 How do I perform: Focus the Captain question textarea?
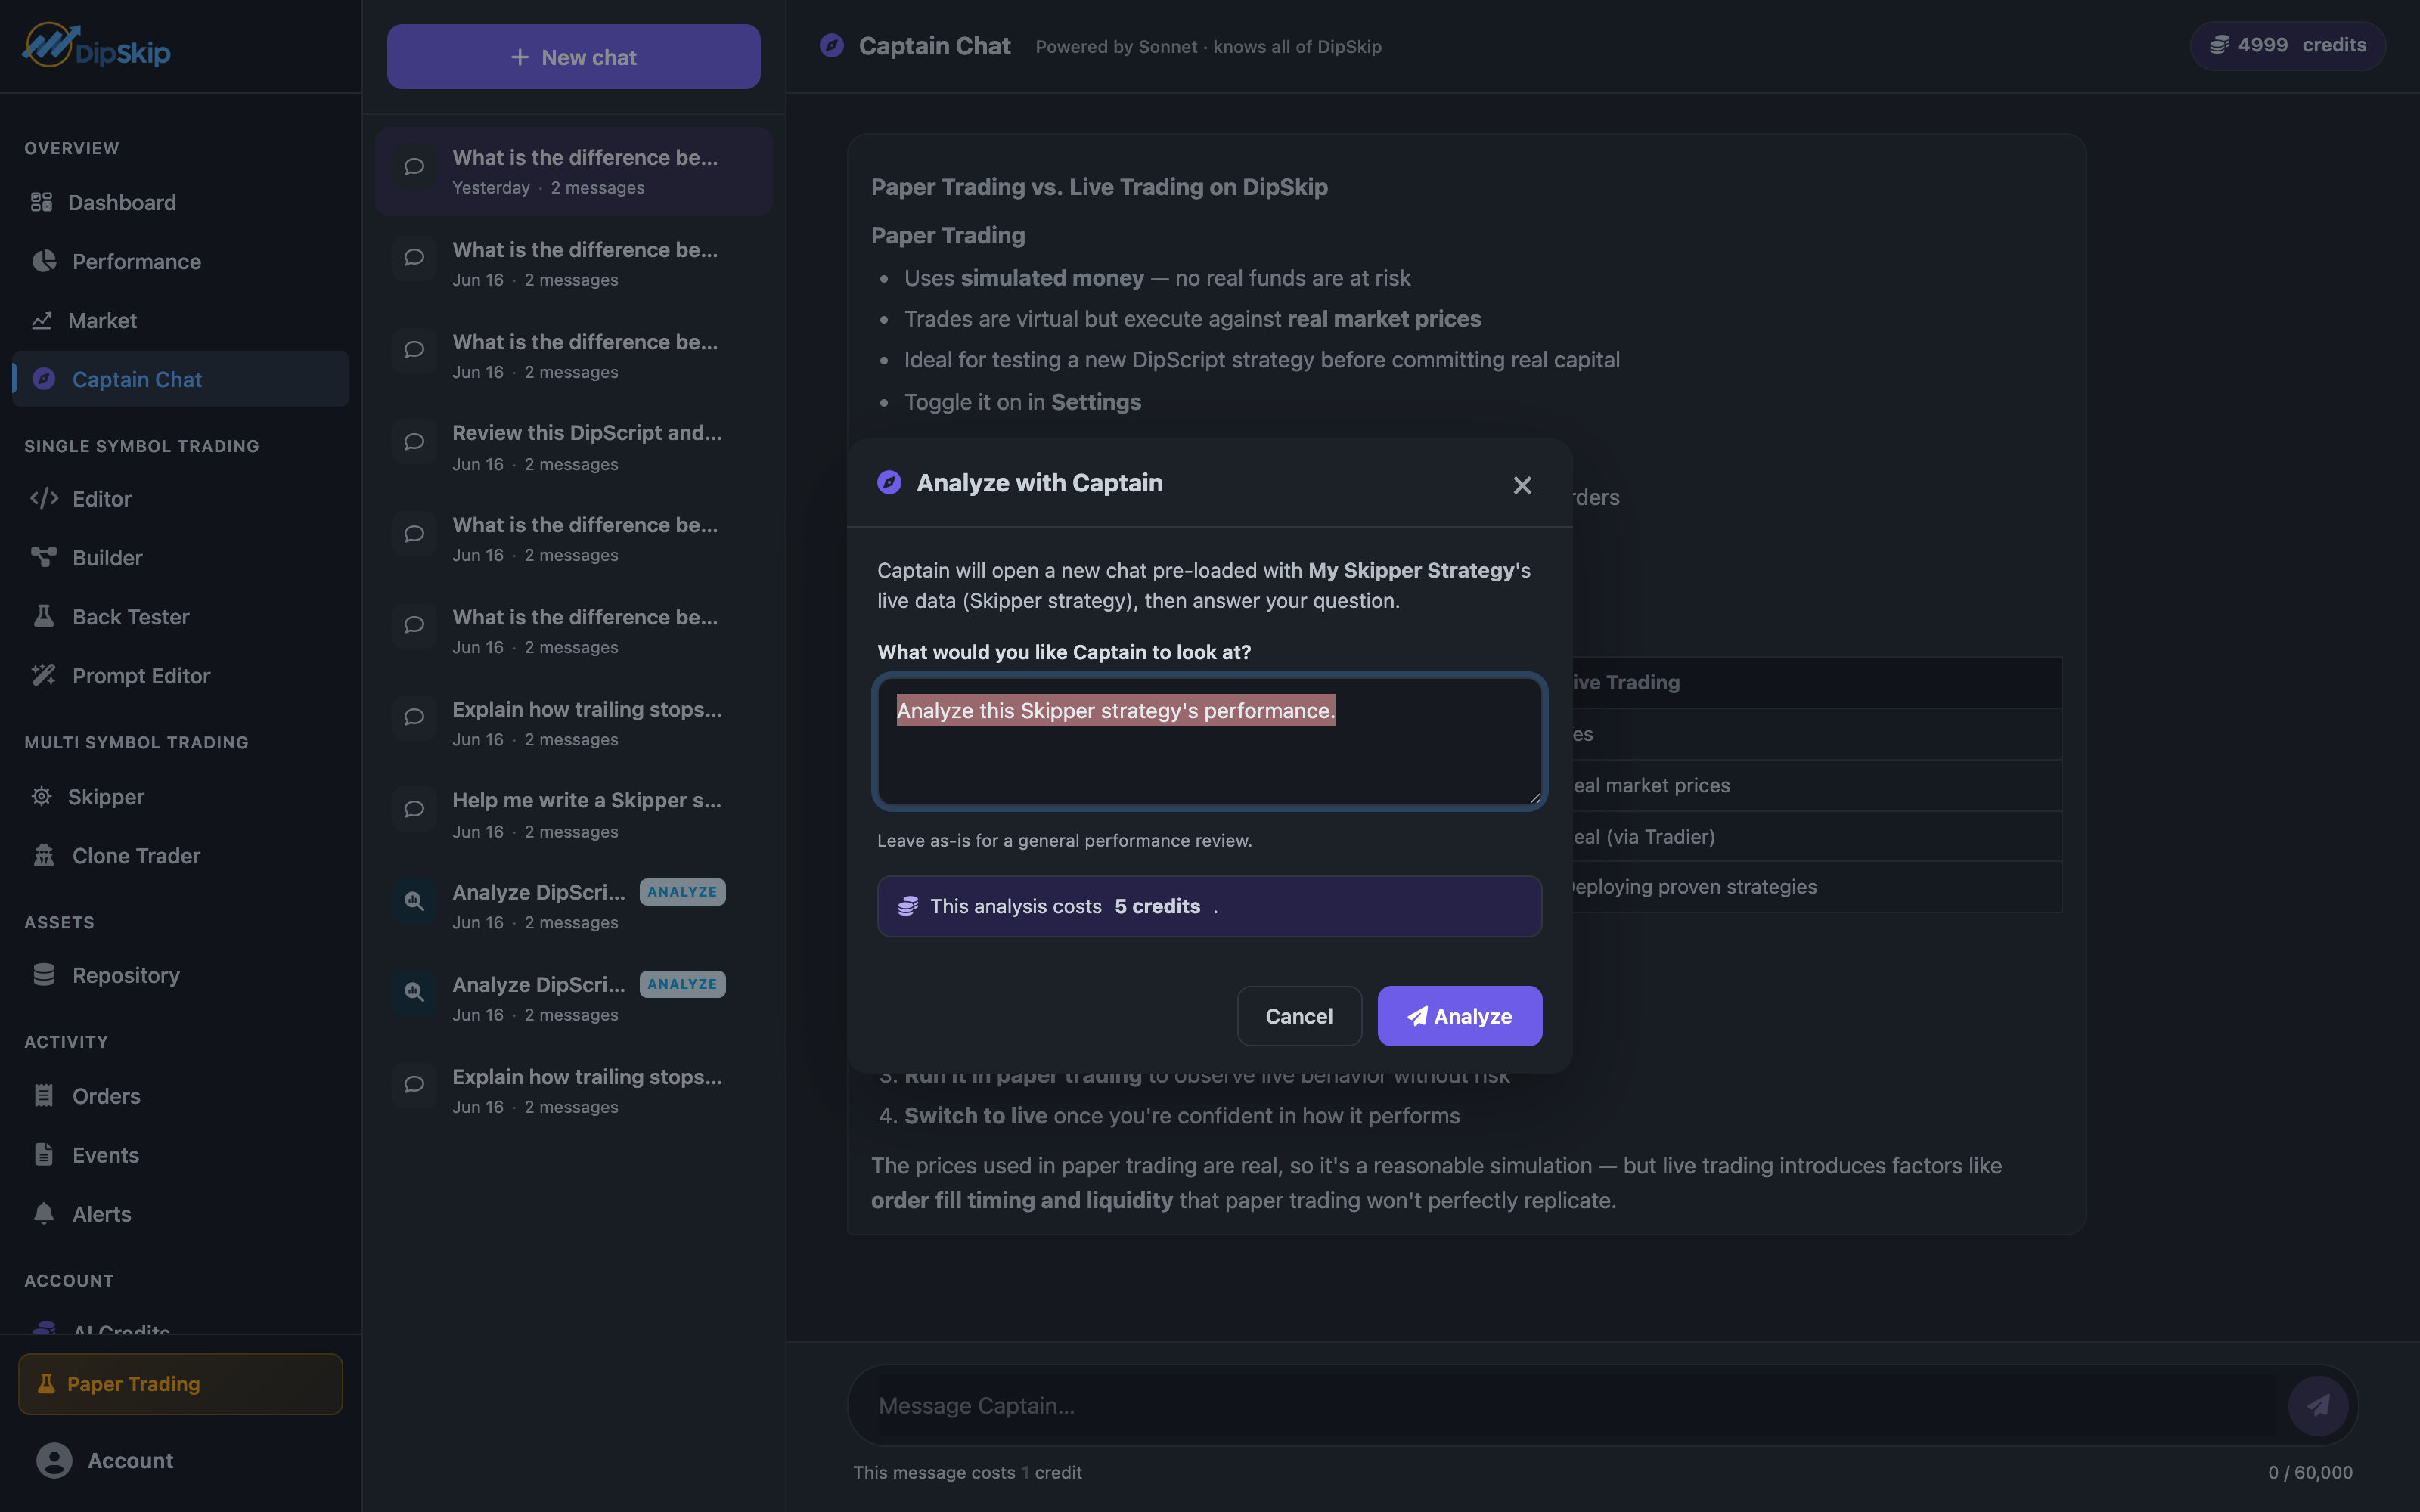pyautogui.click(x=1210, y=741)
